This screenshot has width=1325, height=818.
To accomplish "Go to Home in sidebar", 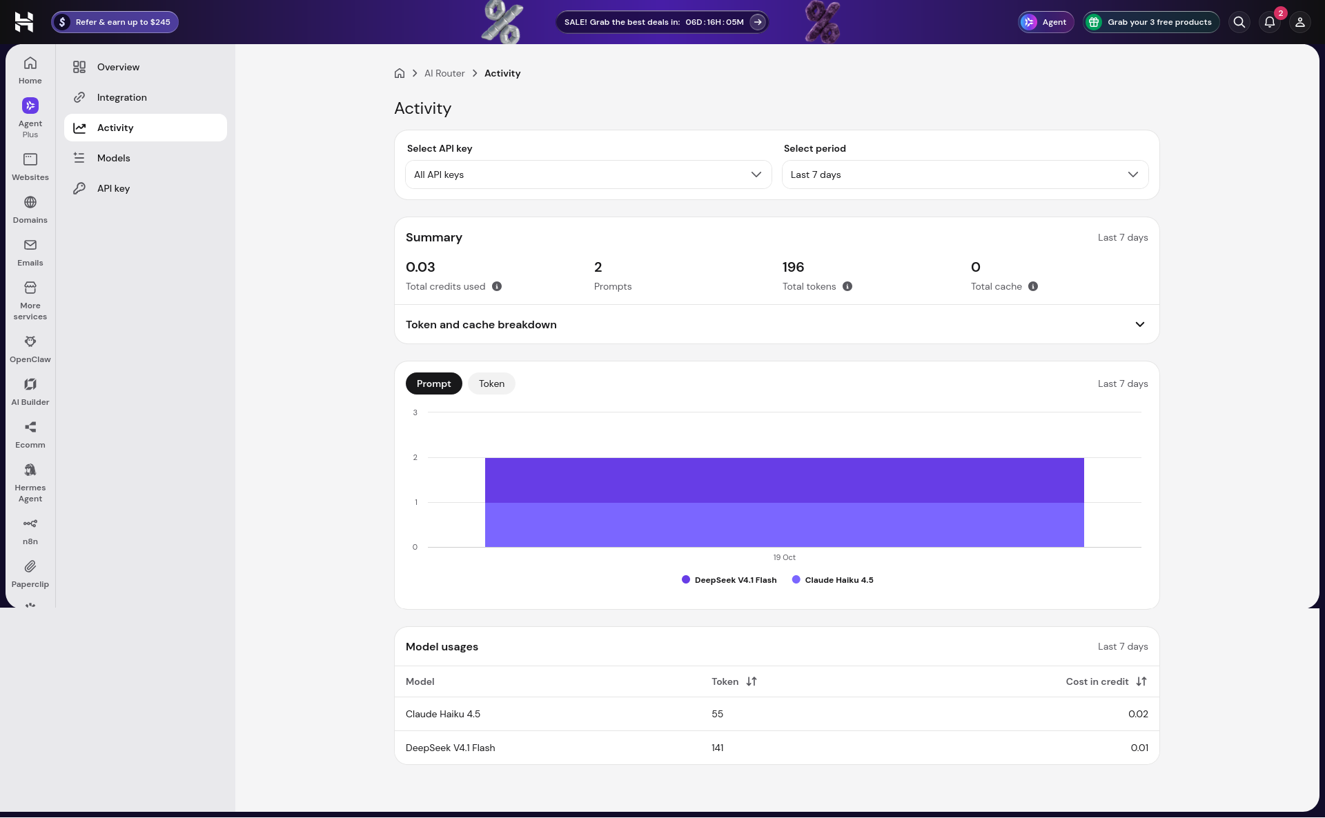I will point(30,70).
